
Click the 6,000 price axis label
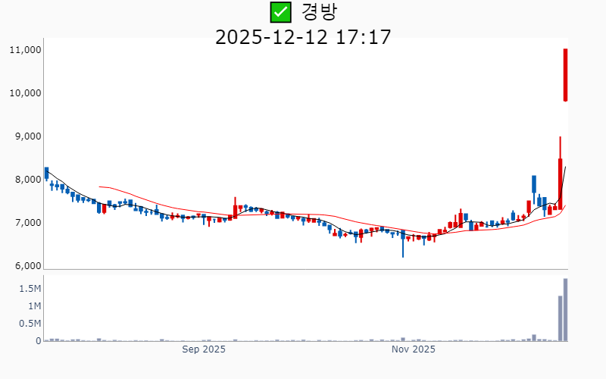27,266
